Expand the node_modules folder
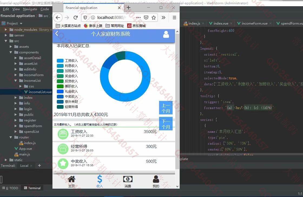Screen dimensions: 303x197 click(x=6, y=30)
